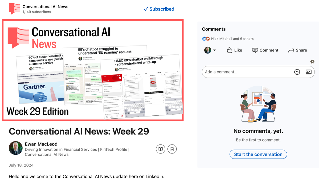Toggle the Subscribed button
320x182 pixels.
[159, 9]
